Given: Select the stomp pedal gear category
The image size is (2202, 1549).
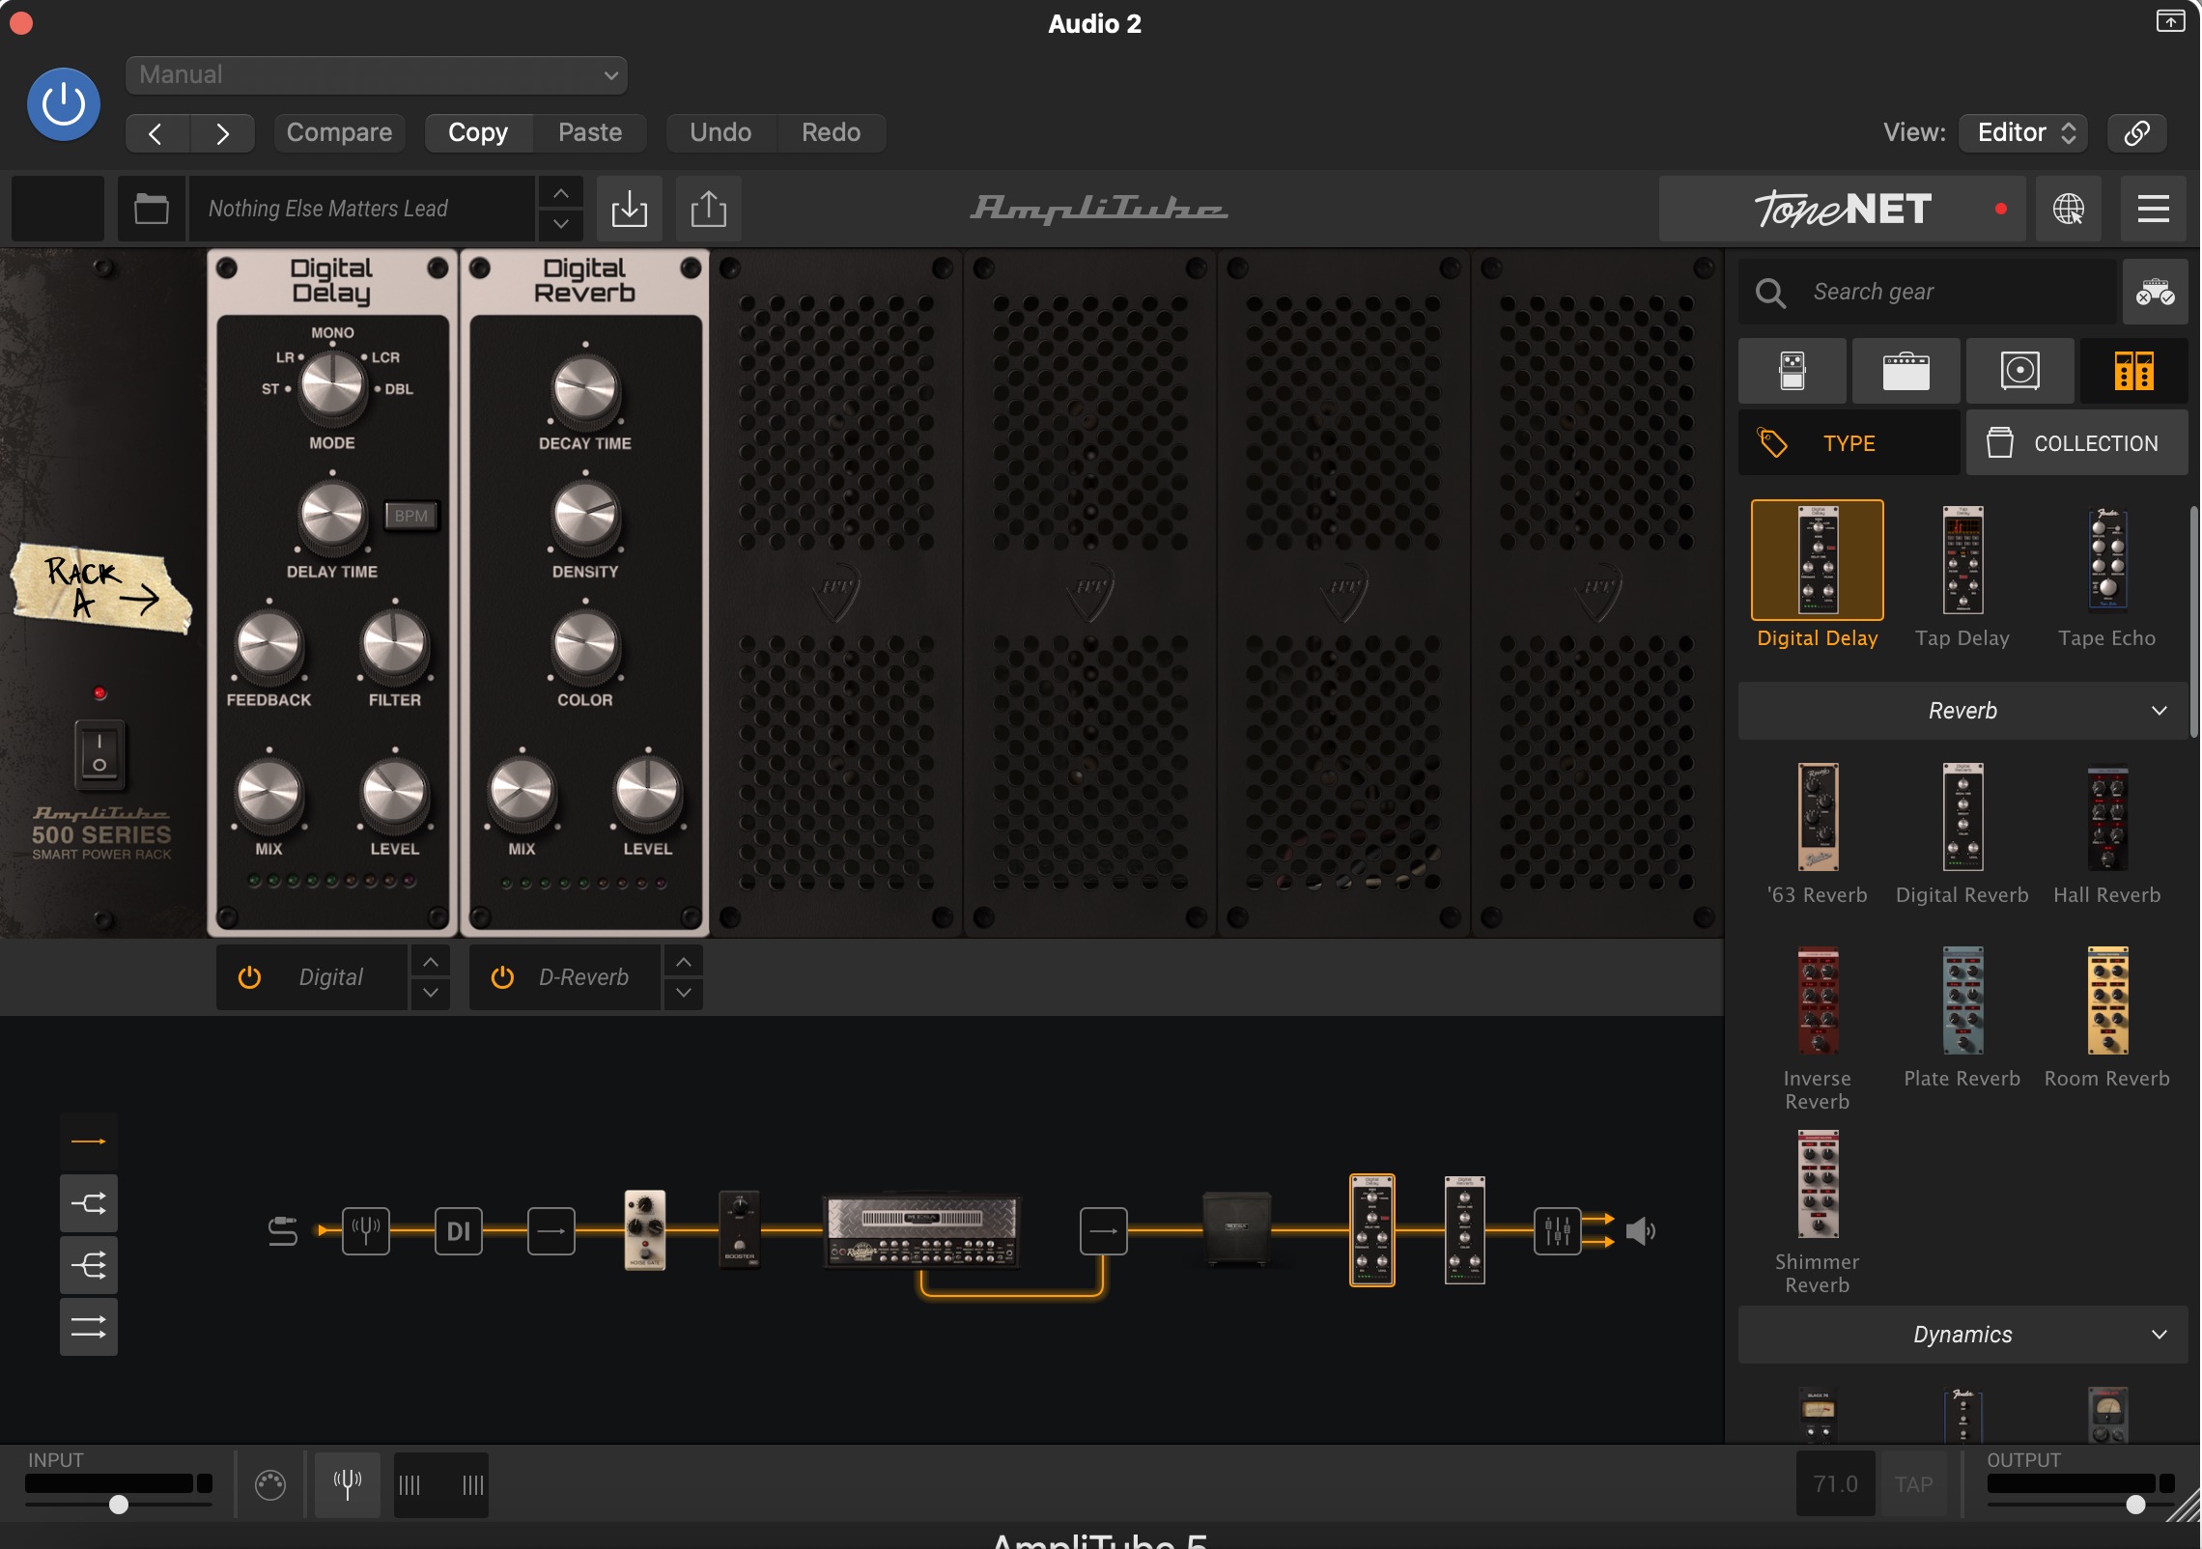Looking at the screenshot, I should pos(1793,371).
